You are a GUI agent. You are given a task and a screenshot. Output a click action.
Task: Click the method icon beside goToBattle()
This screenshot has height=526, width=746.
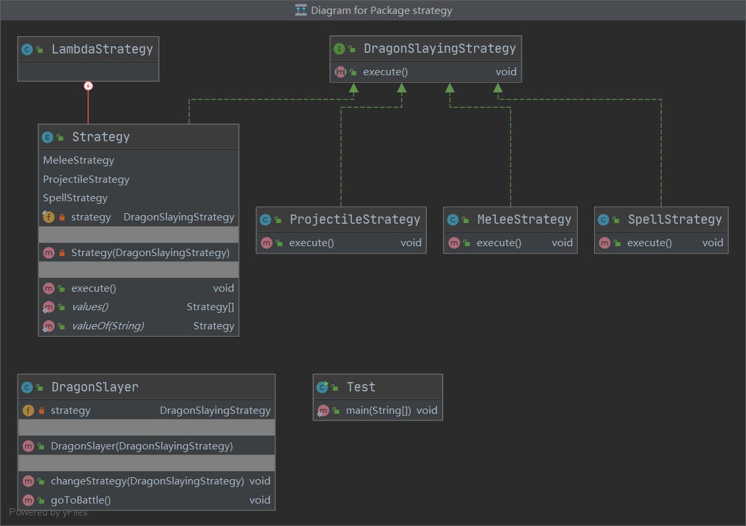pyautogui.click(x=28, y=500)
